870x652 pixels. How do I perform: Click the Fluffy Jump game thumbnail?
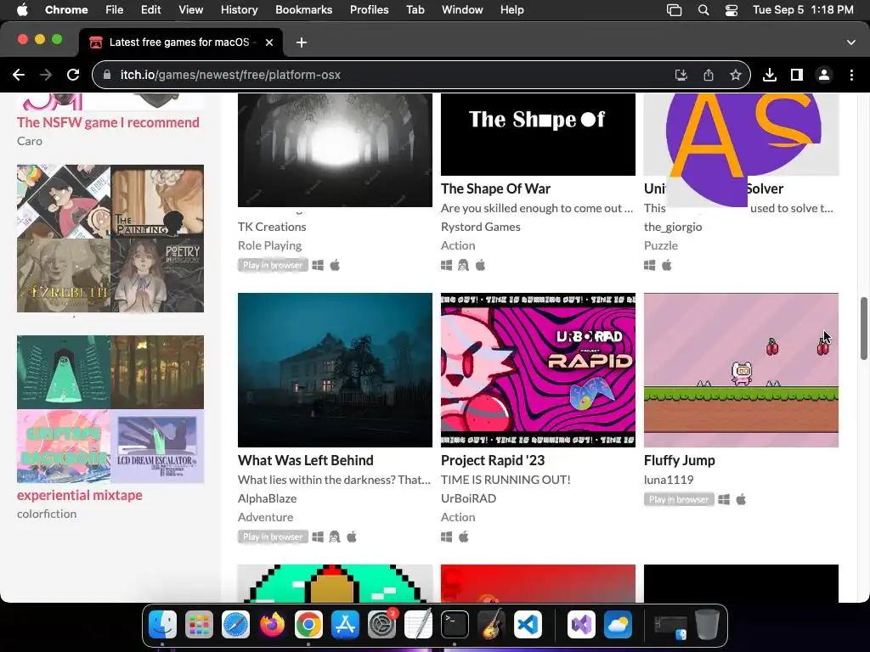point(741,370)
